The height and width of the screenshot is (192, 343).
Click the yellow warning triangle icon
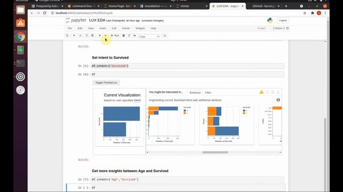click(x=262, y=92)
